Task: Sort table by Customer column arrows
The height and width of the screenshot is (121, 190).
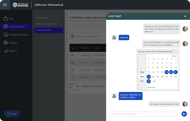Action: 90,48
